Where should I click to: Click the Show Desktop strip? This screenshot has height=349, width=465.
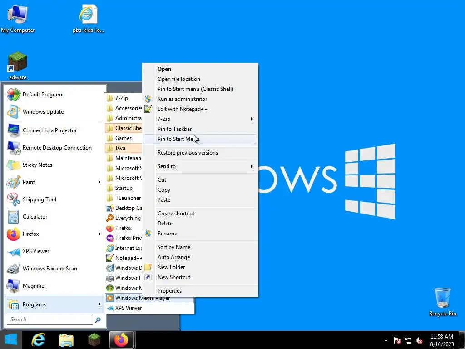click(x=462, y=340)
